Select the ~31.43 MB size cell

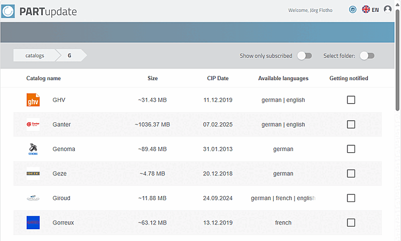[152, 100]
